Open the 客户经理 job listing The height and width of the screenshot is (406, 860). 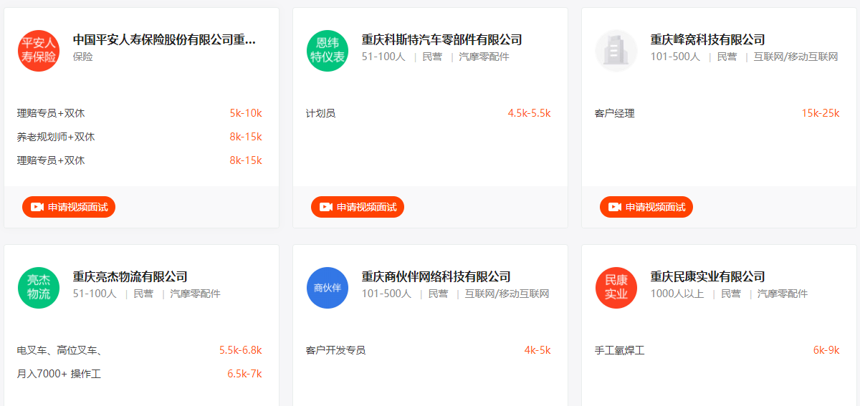pos(614,113)
